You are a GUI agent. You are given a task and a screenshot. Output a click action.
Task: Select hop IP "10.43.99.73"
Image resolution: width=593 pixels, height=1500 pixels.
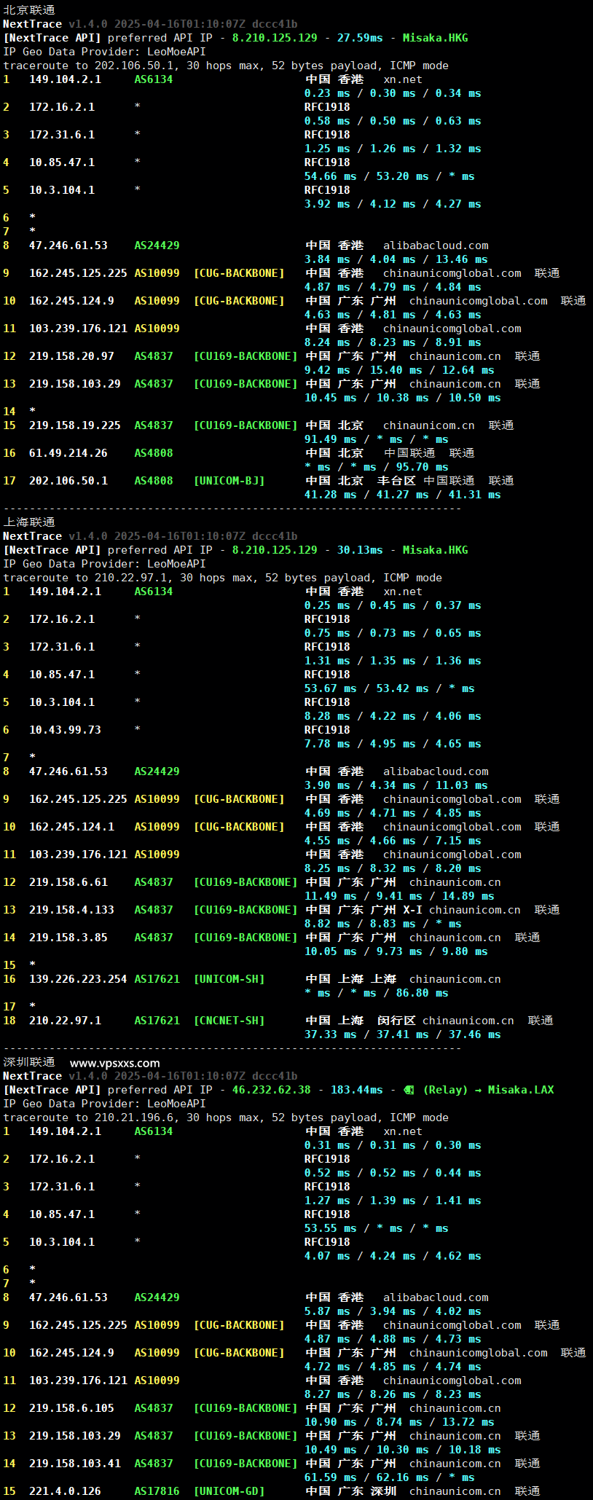tap(65, 730)
